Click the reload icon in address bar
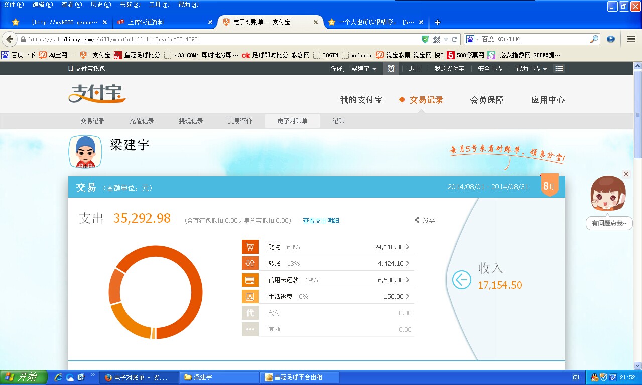The width and height of the screenshot is (642, 385). point(455,39)
